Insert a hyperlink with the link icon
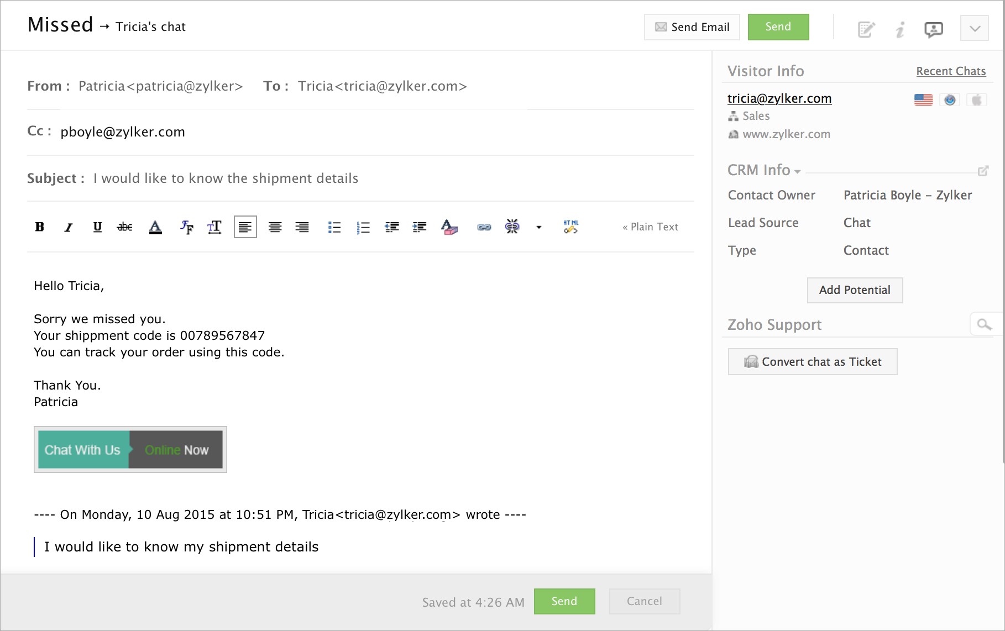 click(484, 227)
